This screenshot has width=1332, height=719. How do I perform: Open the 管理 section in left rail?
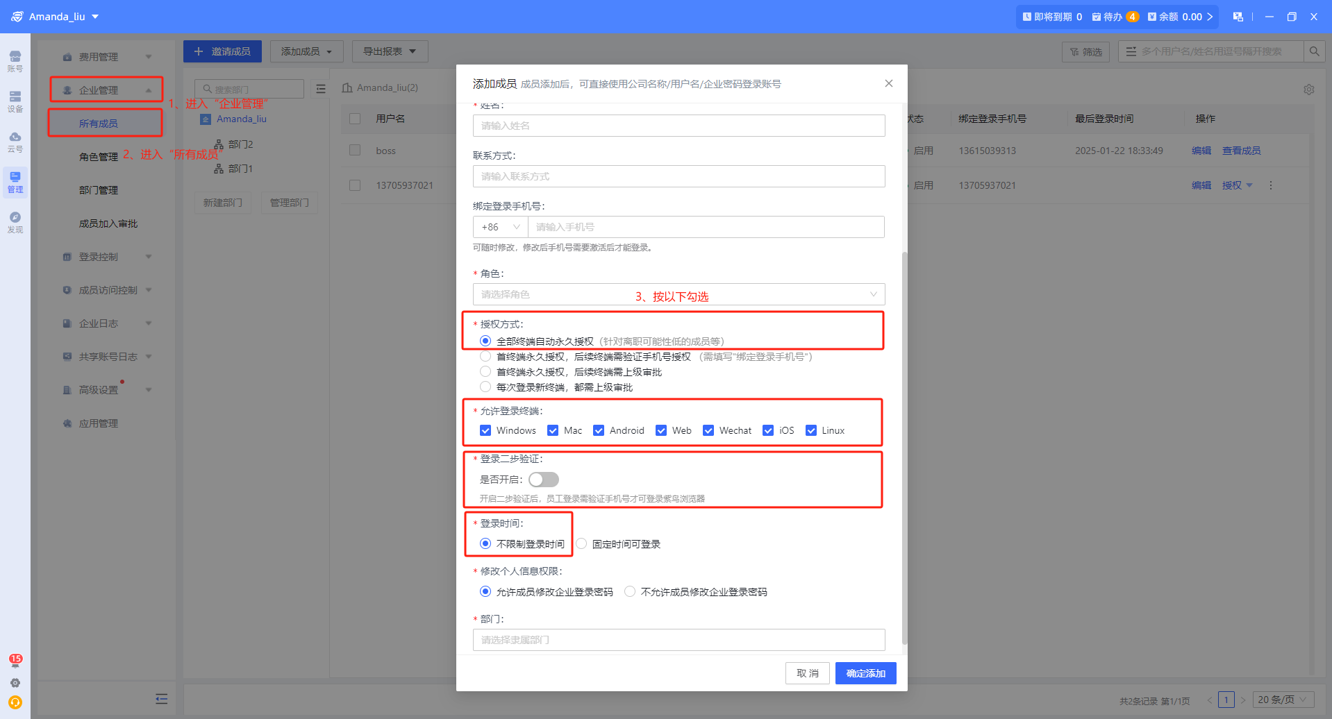15,182
